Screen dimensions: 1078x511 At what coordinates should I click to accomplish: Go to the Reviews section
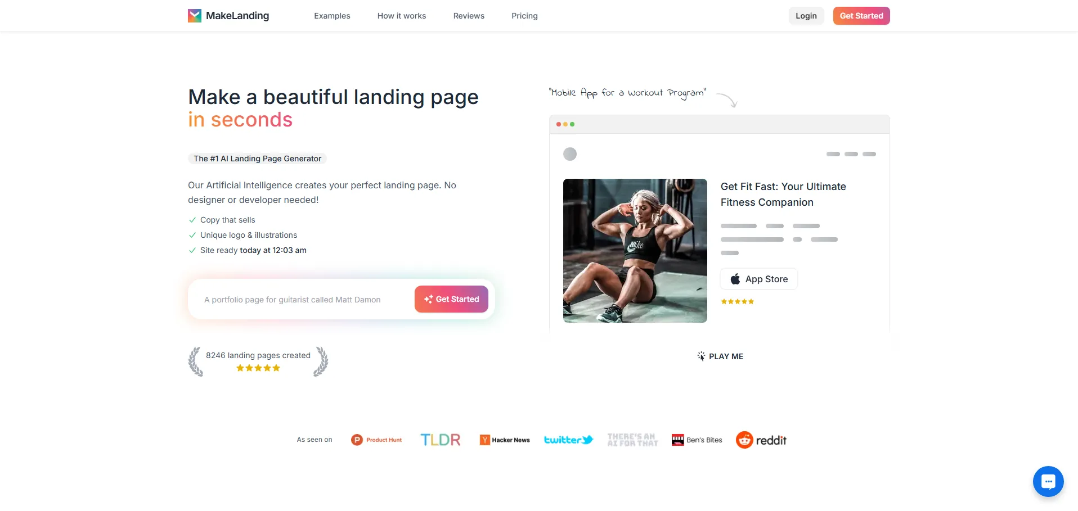coord(469,16)
